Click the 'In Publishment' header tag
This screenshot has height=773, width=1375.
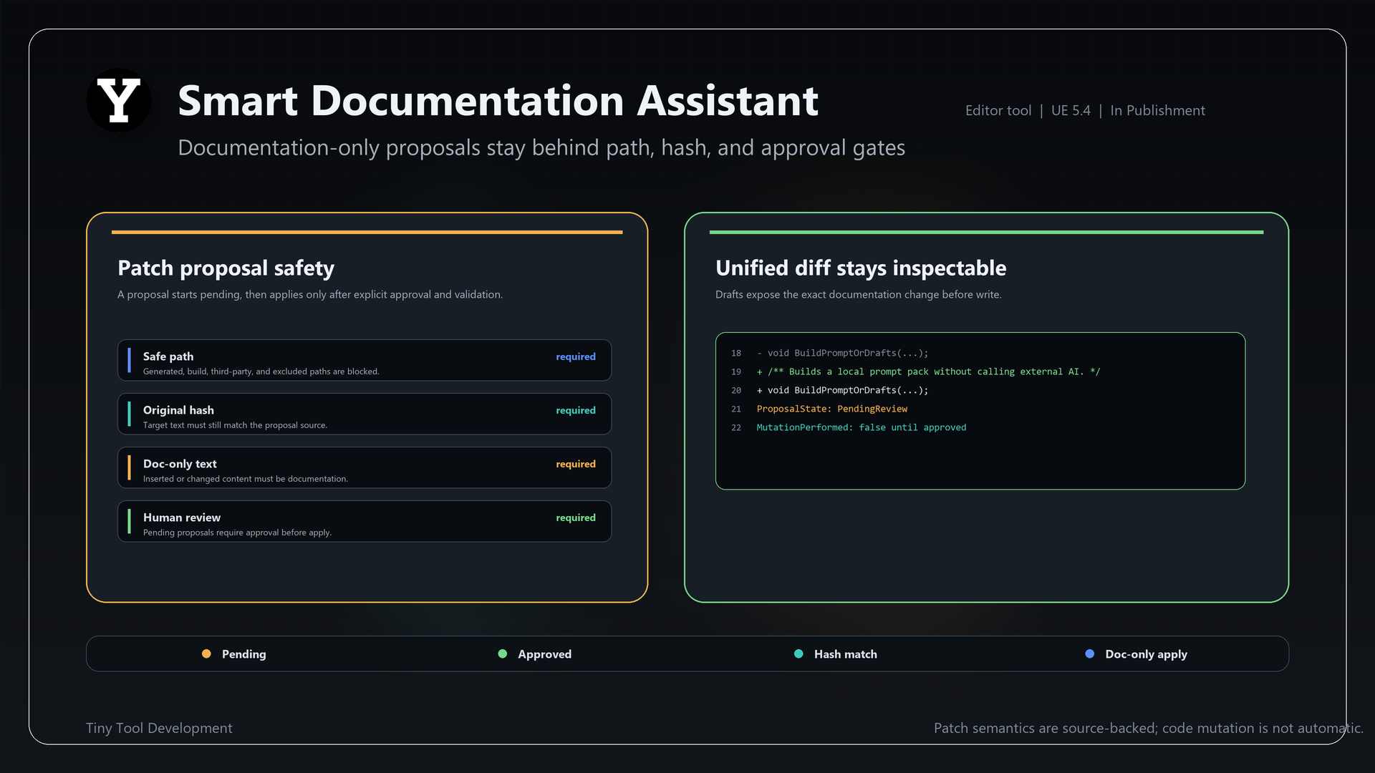pos(1157,110)
